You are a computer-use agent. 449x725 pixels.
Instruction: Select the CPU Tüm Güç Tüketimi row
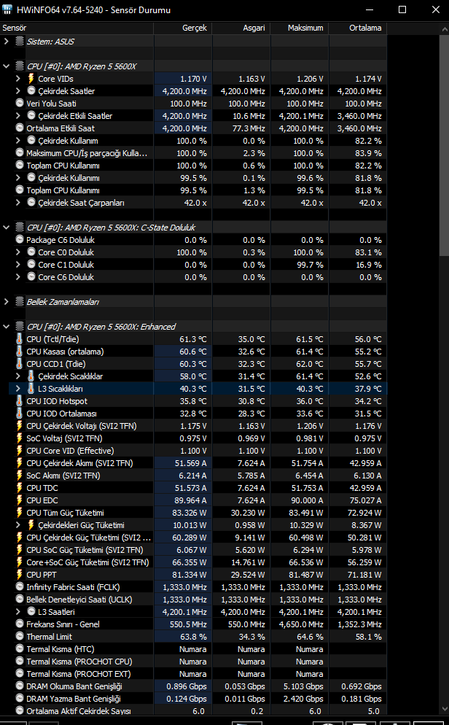pyautogui.click(x=194, y=513)
